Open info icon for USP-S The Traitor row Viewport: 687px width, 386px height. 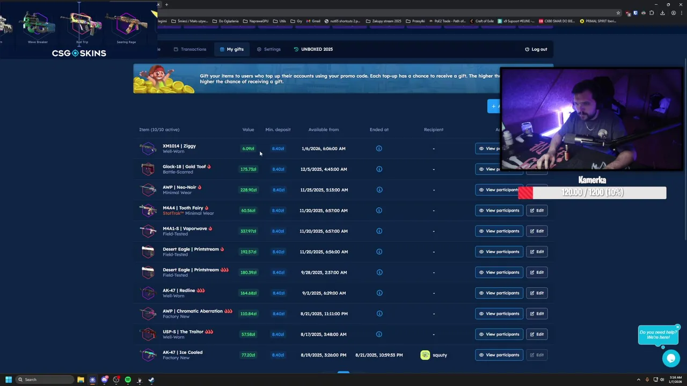click(379, 334)
